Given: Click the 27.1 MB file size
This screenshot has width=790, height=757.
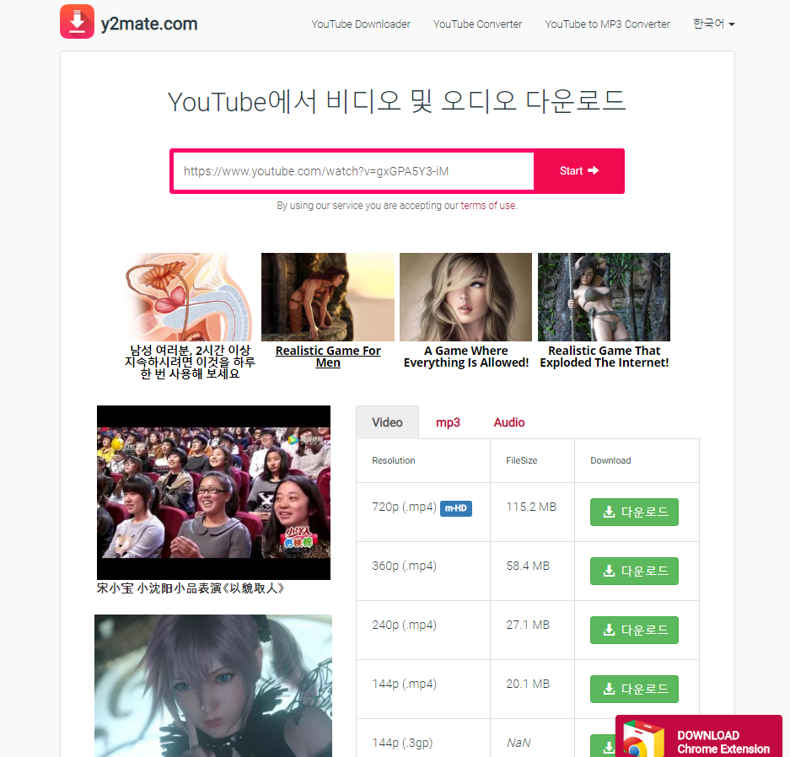Looking at the screenshot, I should [528, 625].
